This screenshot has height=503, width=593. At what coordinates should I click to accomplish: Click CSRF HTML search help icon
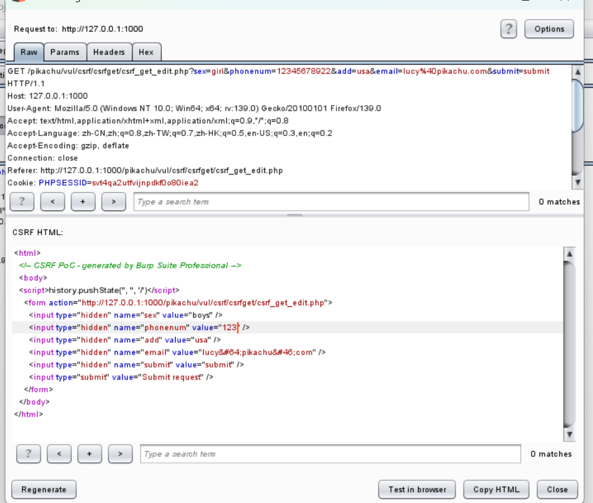tap(29, 454)
